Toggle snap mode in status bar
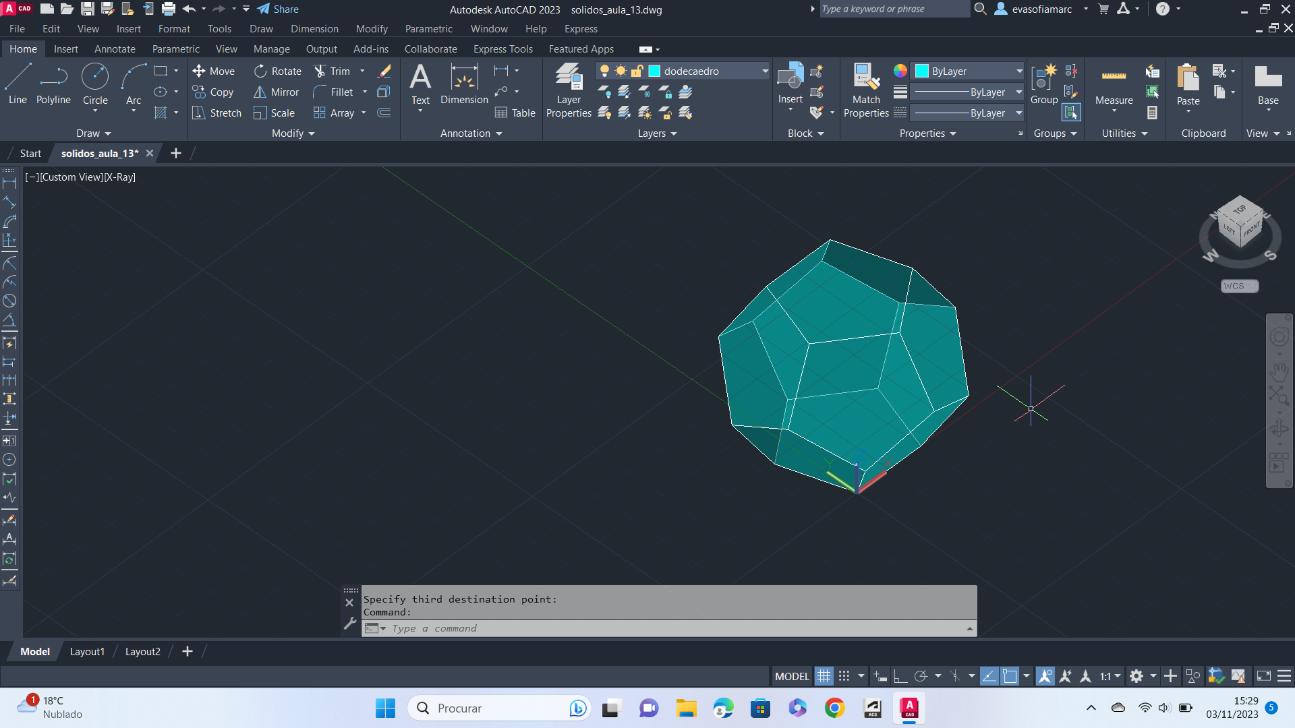This screenshot has height=728, width=1295. 844,676
